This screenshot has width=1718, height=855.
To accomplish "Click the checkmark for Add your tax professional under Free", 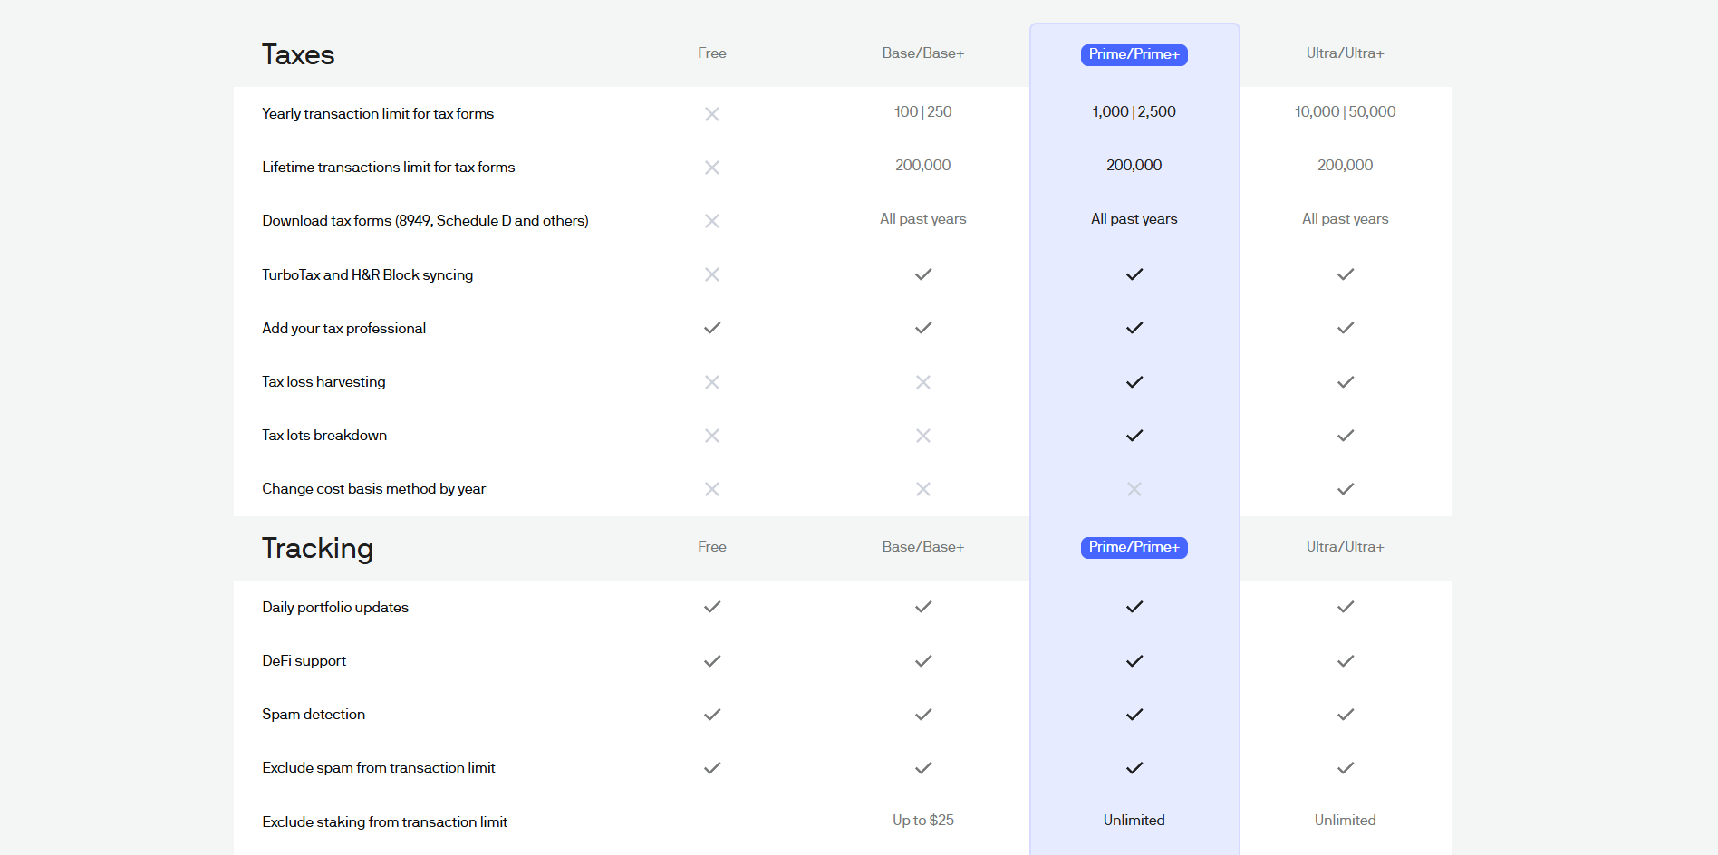I will (712, 328).
